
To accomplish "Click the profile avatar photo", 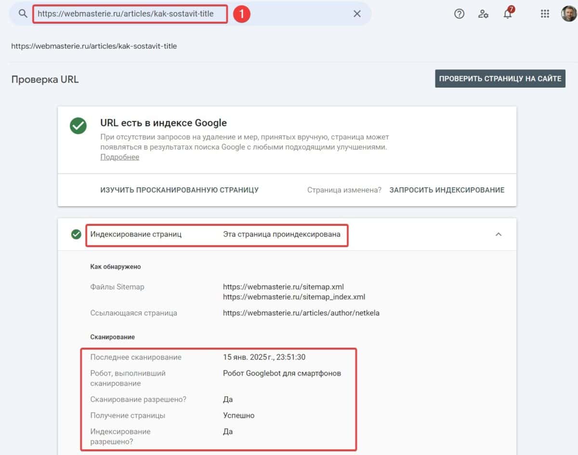I will click(569, 13).
